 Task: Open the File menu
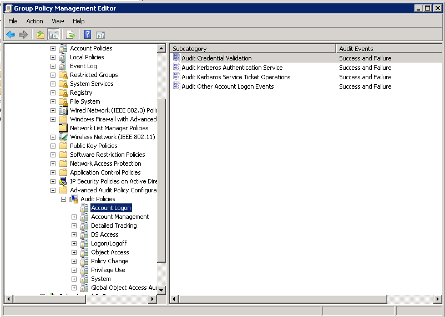pos(13,21)
